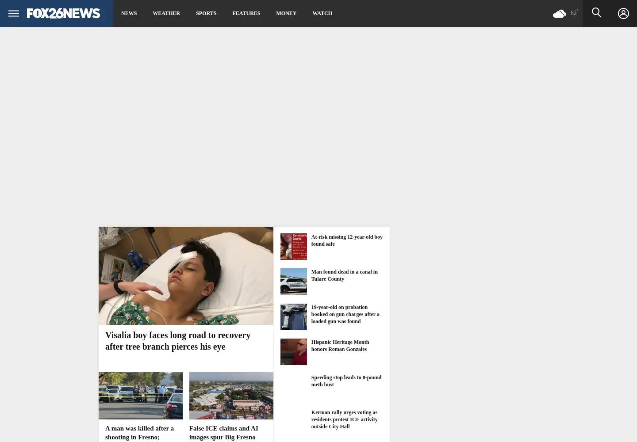637x442 pixels.
Task: Open the sheriff vehicle thumbnail
Action: (x=294, y=282)
